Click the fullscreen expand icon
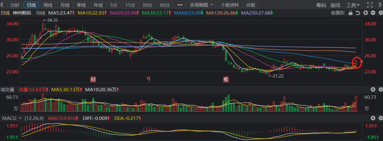The image size is (383, 141). point(370,5)
